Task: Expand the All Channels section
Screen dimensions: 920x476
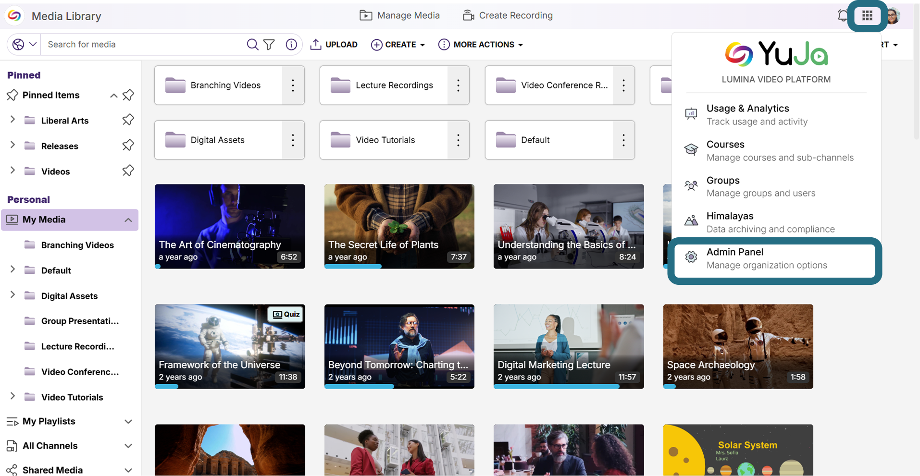Action: coord(128,446)
